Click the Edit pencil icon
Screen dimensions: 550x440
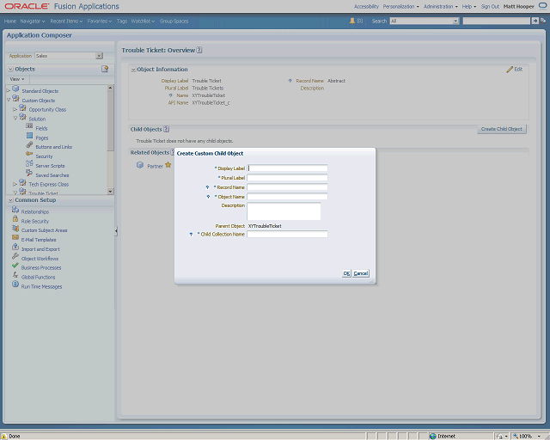click(x=510, y=70)
